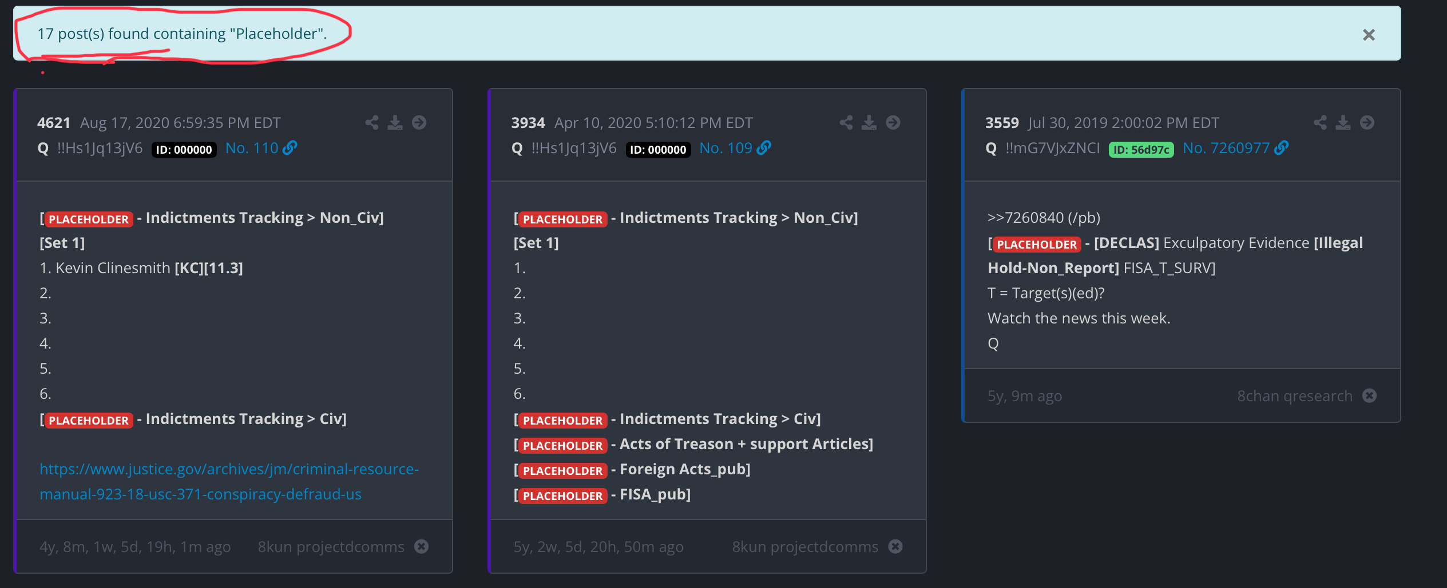
Task: Click 'Watch the news this week.' line
Action: pos(1079,318)
